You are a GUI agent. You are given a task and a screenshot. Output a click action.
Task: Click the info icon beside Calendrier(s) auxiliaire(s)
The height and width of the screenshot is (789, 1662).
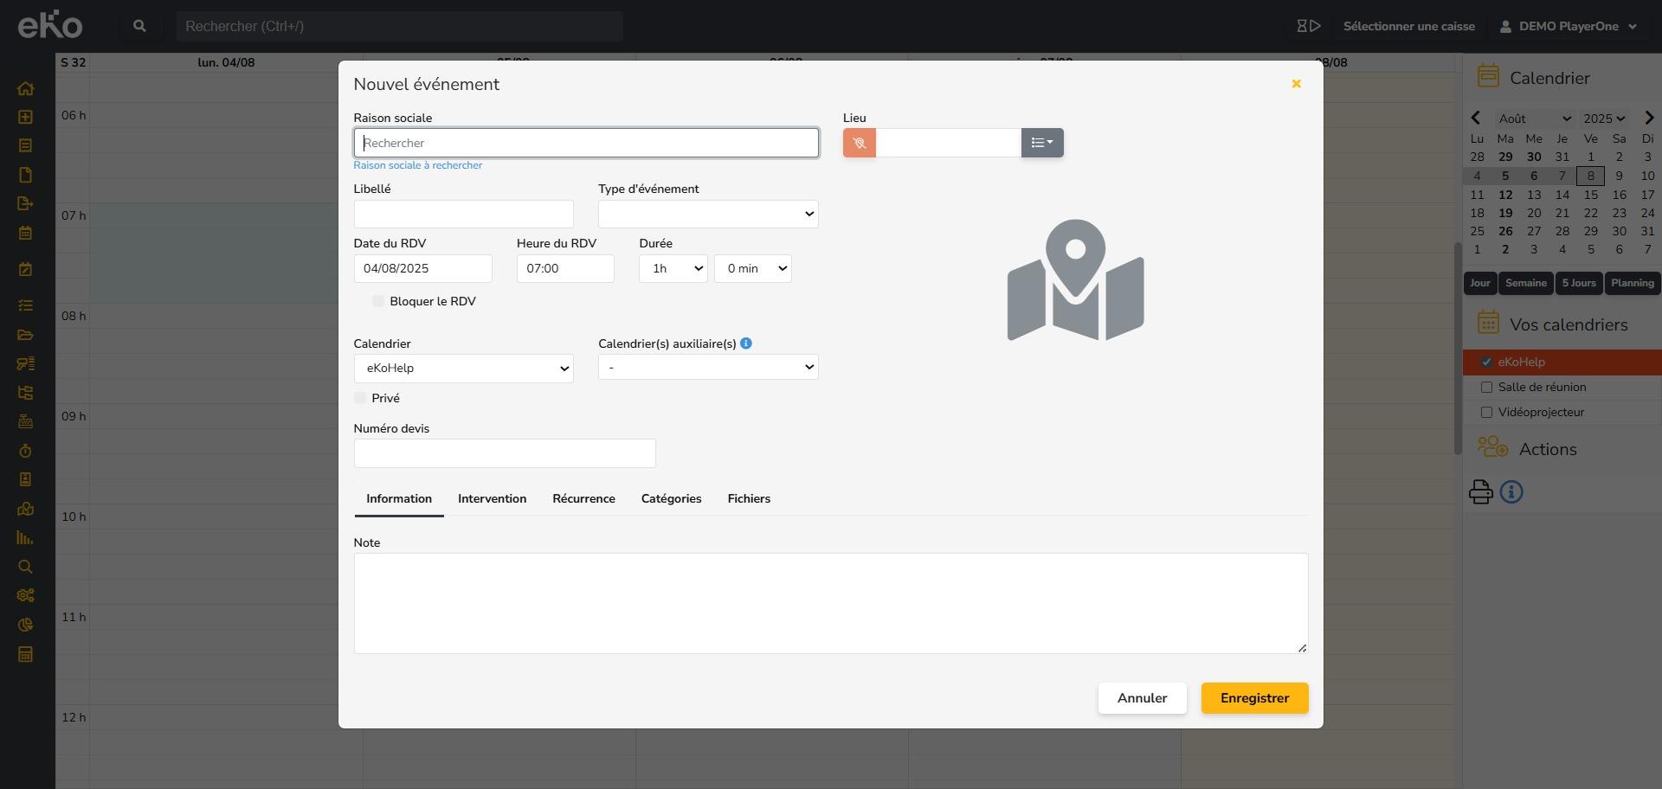tap(745, 343)
